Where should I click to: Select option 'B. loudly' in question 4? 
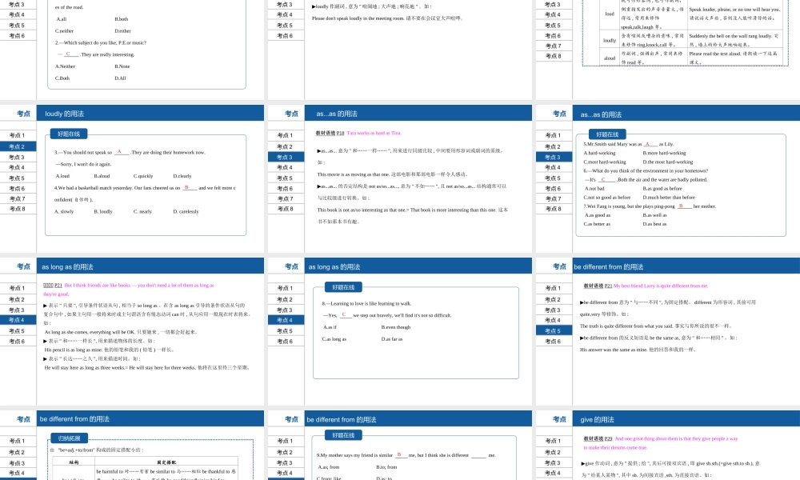(103, 211)
